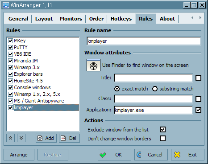Viewport: 208px width, 164px height.
Task: Click the Class input field
Action: pos(154,99)
